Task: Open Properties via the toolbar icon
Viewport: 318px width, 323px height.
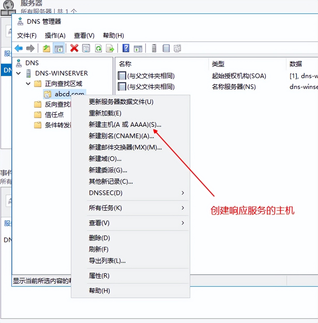Action: (86, 48)
